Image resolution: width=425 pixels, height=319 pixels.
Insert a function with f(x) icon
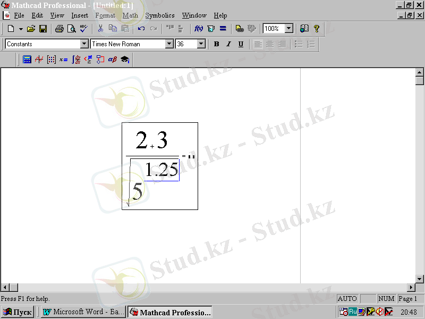click(198, 29)
